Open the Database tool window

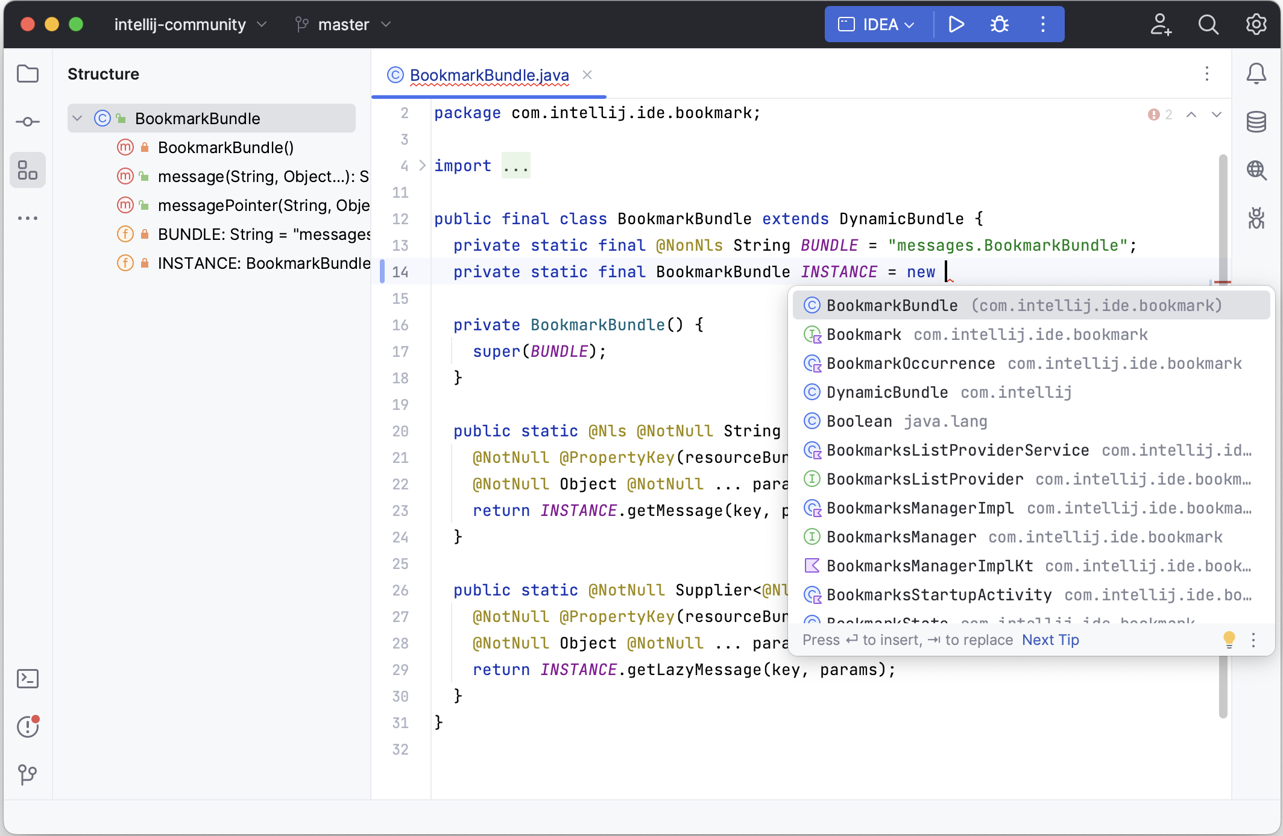point(1257,122)
